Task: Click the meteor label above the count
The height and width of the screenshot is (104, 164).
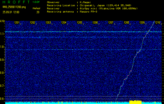Action: pos(37,8)
